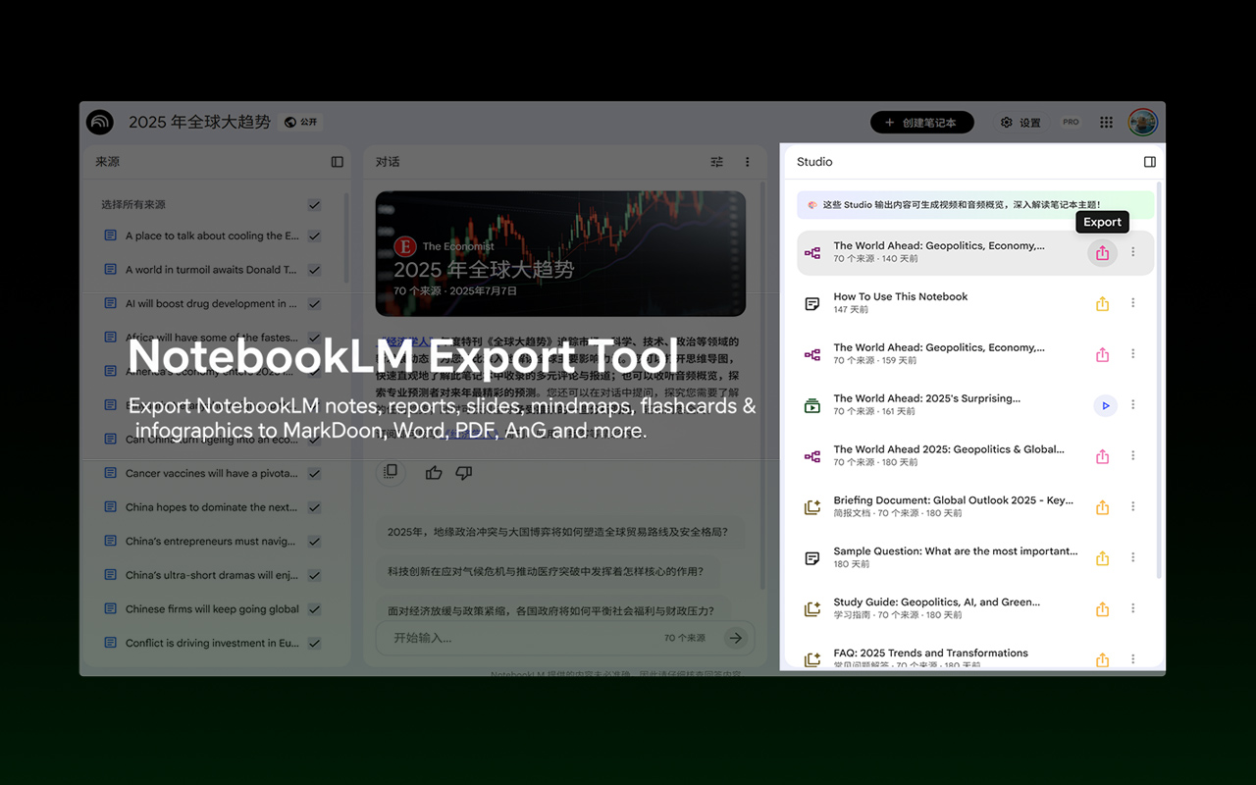
Task: Uncheck the 'Chinese firms will keep going global' source
Action: click(x=314, y=608)
